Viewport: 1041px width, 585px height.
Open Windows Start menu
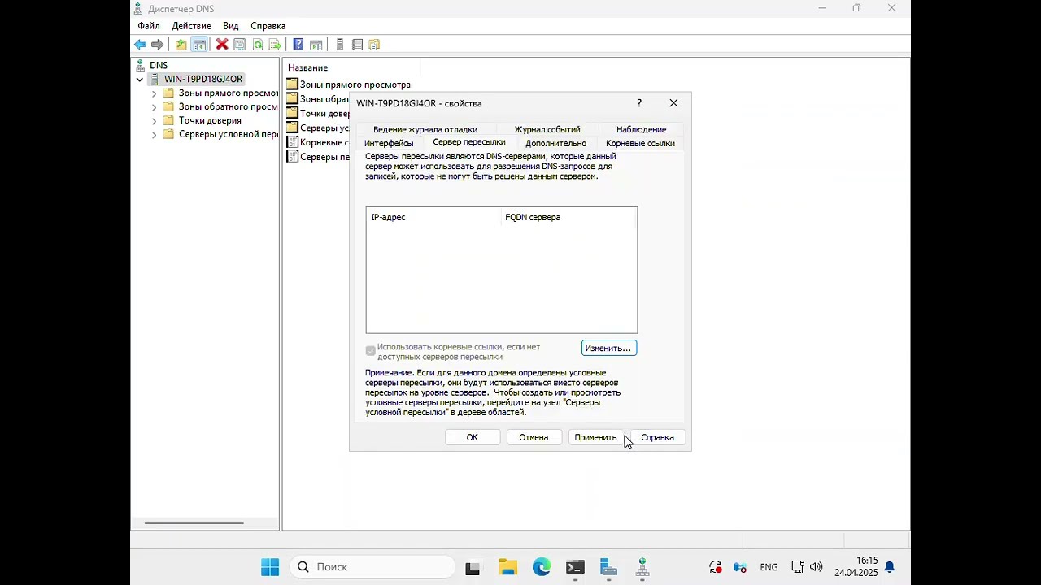[270, 567]
